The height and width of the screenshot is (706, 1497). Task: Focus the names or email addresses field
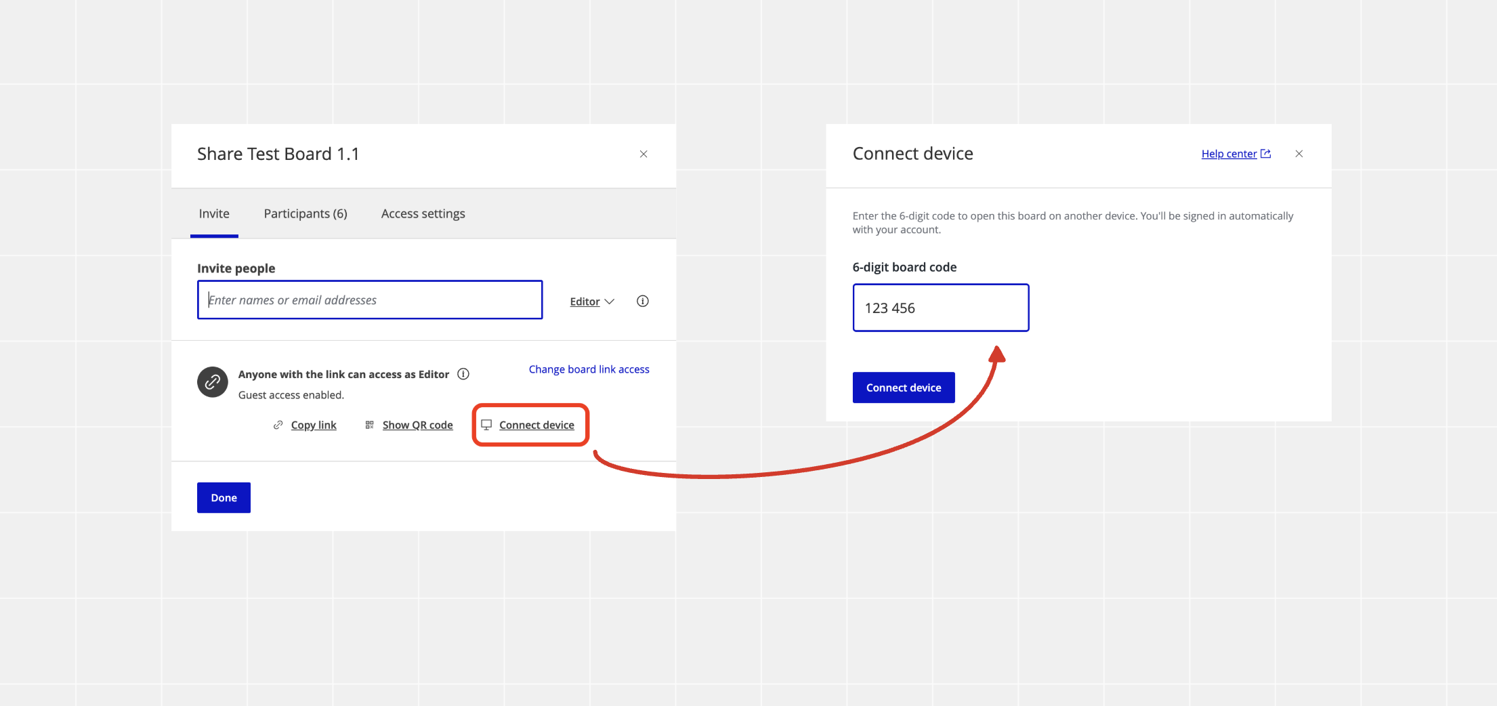point(370,299)
